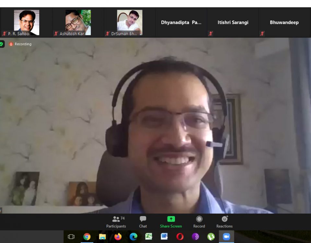Click the green encryption shield icon
Image resolution: width=311 pixels, height=243 pixels.
pyautogui.click(x=2, y=44)
